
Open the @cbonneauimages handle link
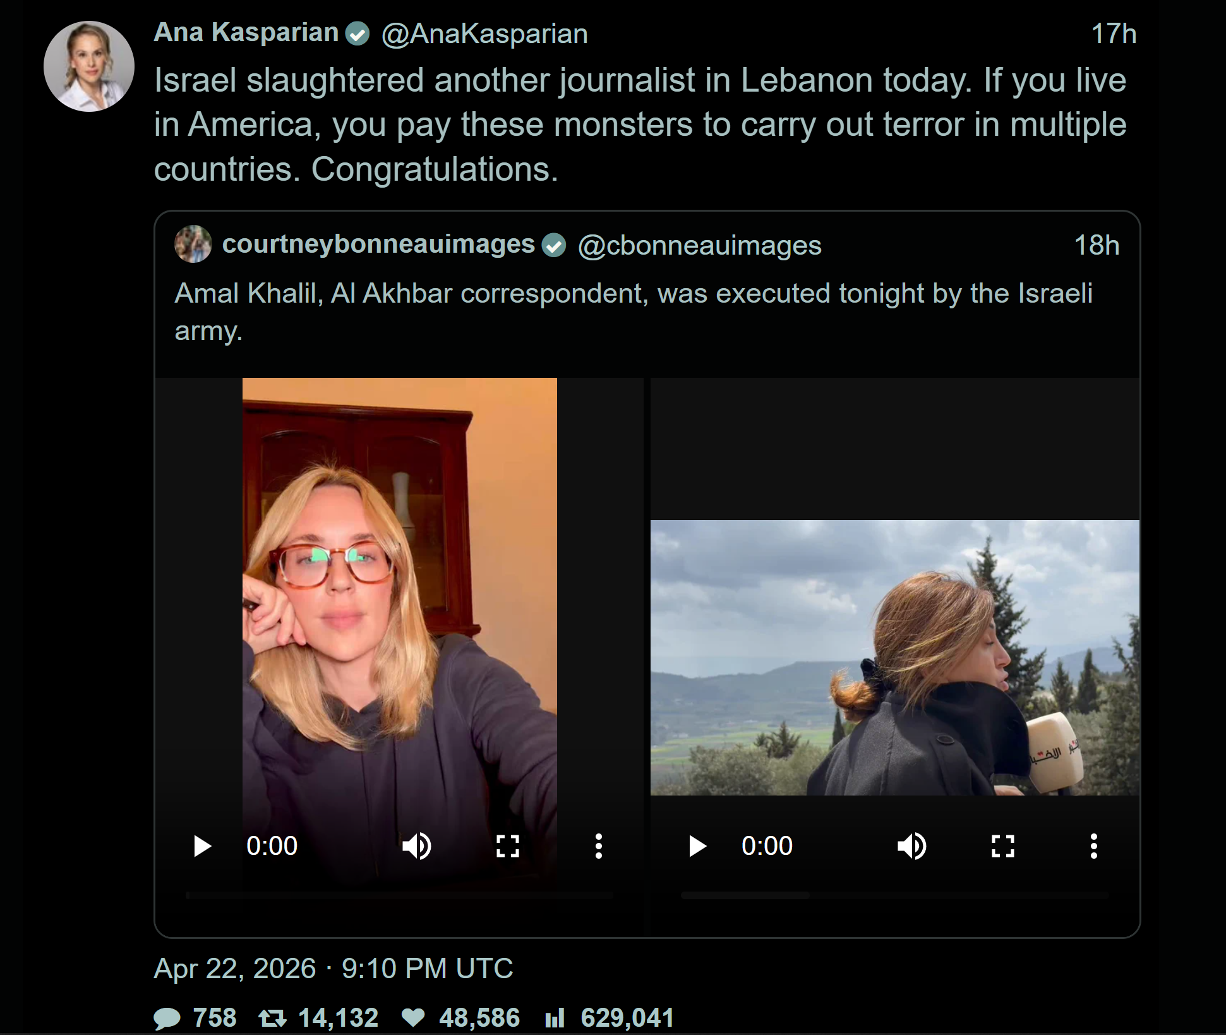pos(700,246)
